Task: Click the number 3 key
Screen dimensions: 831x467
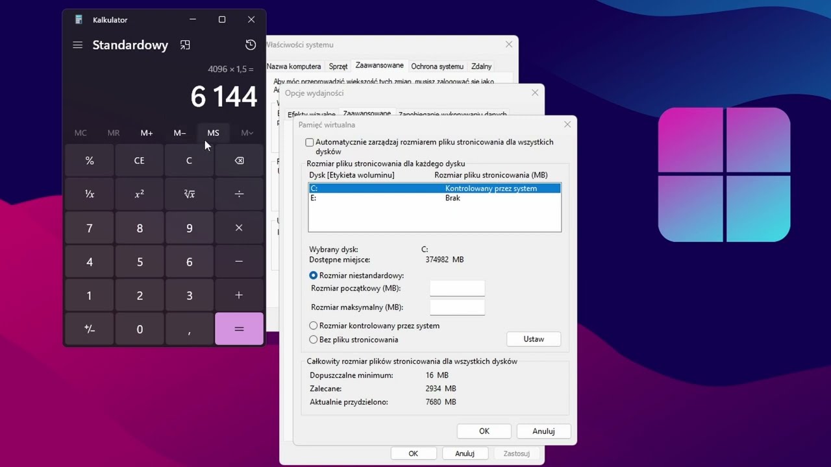Action: pyautogui.click(x=189, y=295)
